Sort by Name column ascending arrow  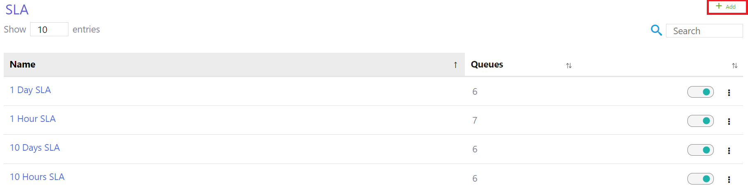[x=455, y=65]
